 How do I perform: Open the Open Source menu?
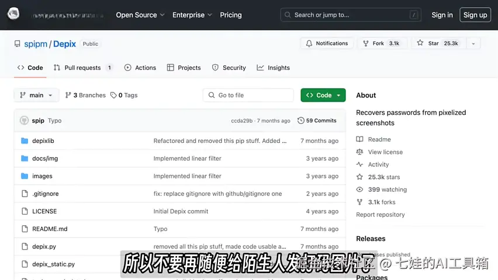point(140,15)
